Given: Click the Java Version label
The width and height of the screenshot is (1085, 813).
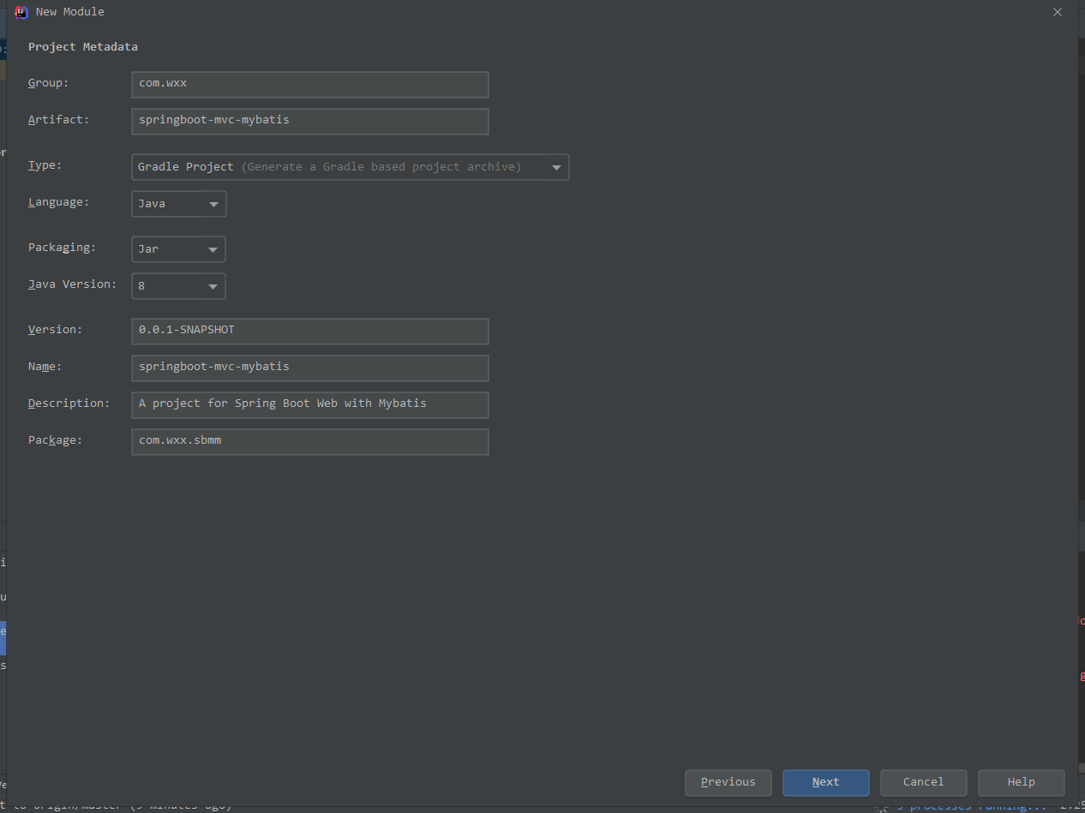Looking at the screenshot, I should point(72,284).
